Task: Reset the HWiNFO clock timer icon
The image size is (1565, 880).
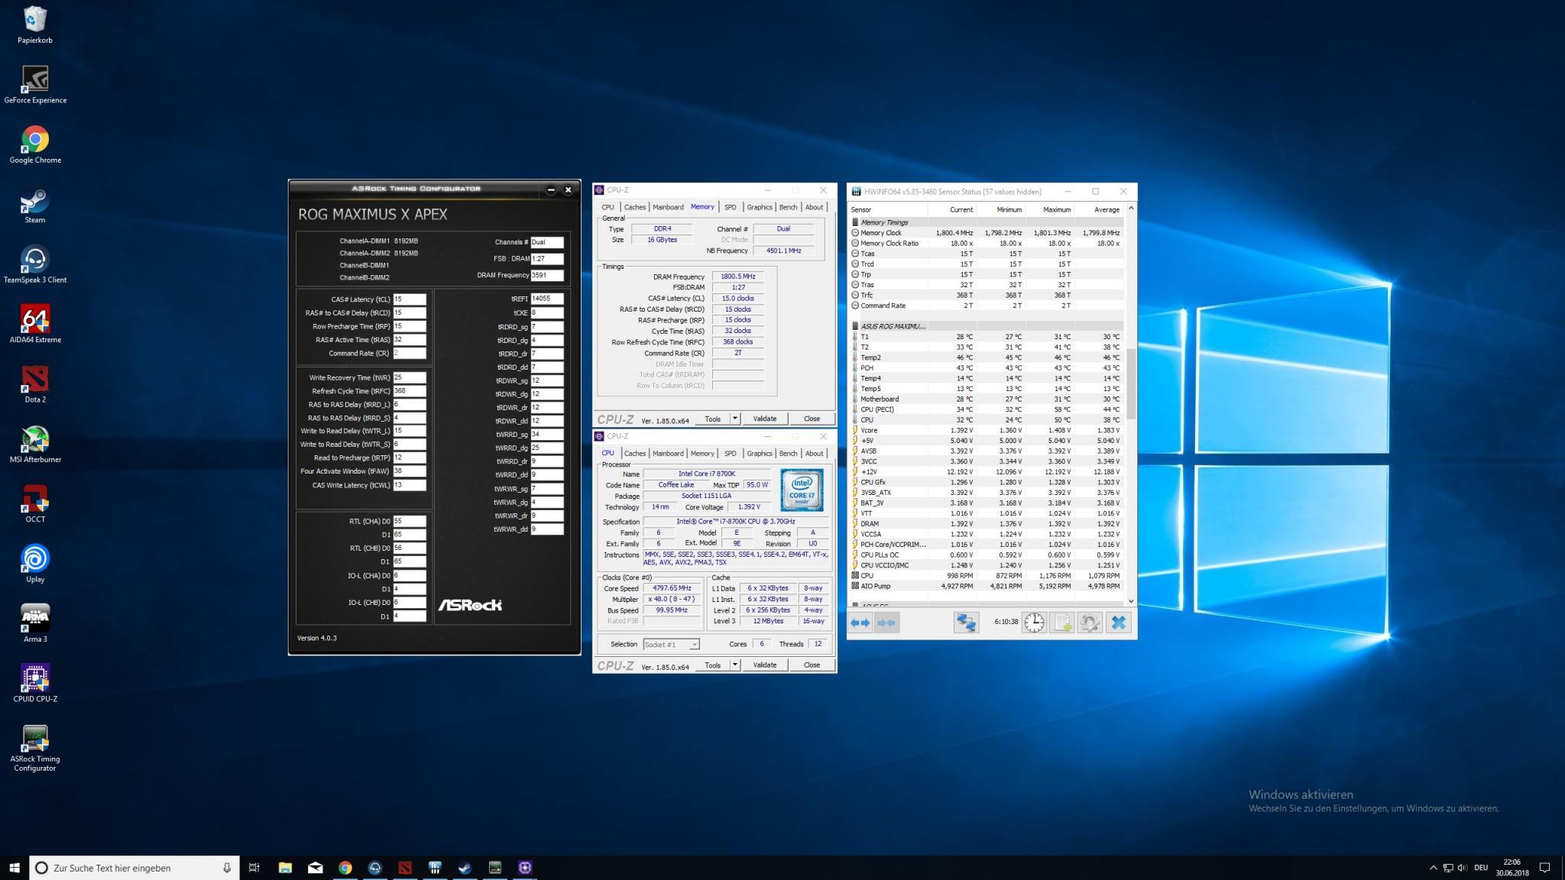Action: 1034,623
